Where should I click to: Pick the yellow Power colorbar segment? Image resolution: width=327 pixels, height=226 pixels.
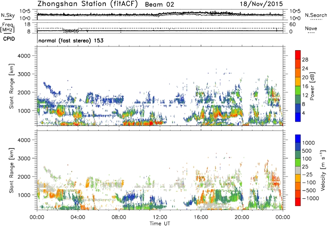click(x=298, y=82)
